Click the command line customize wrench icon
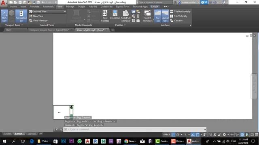 pos(61,129)
